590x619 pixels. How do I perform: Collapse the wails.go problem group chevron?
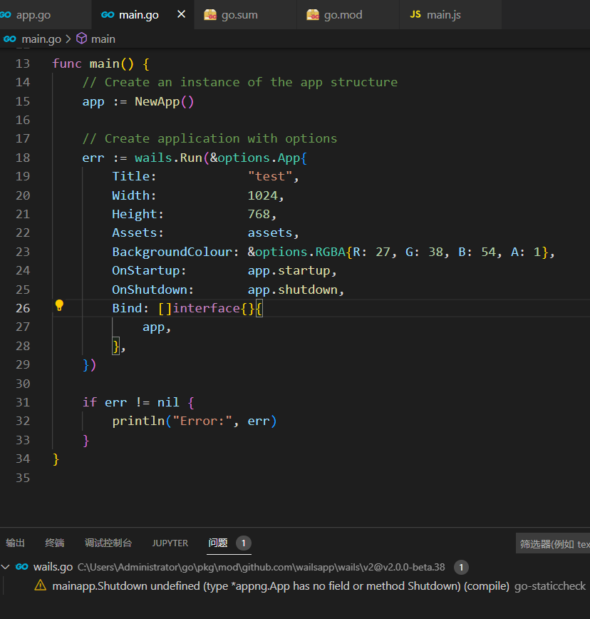(6, 566)
